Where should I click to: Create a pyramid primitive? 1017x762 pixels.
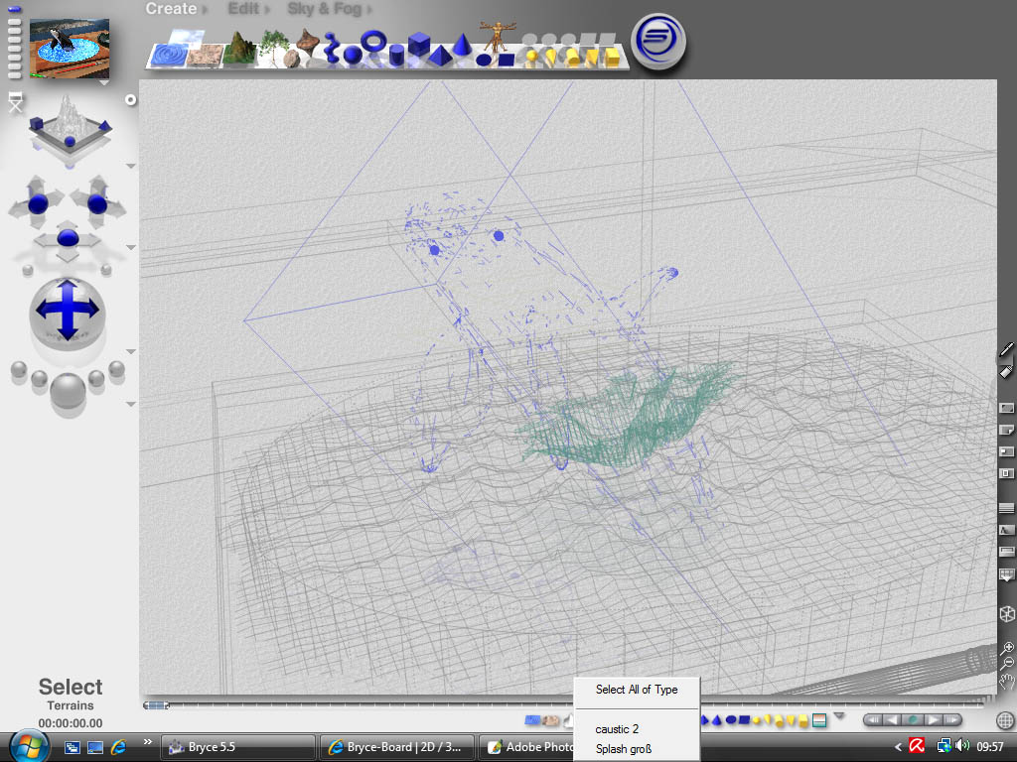tap(440, 56)
